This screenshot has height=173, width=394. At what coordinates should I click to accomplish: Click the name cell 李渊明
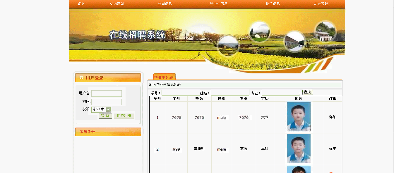pyautogui.click(x=199, y=149)
